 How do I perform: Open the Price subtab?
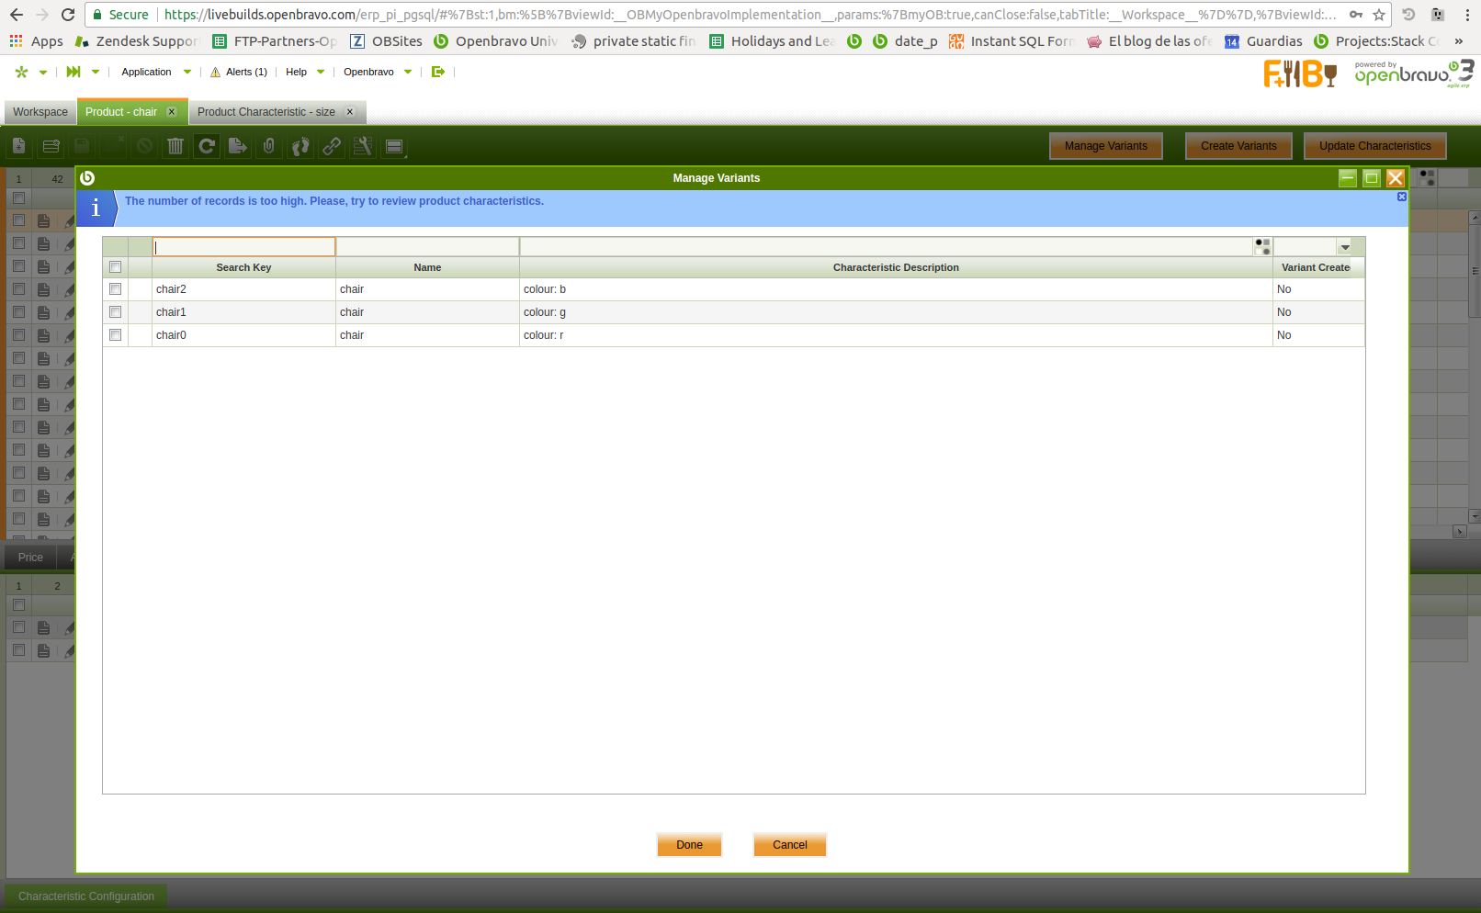[30, 558]
